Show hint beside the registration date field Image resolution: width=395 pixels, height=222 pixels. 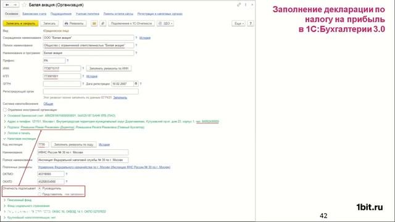tap(141, 84)
